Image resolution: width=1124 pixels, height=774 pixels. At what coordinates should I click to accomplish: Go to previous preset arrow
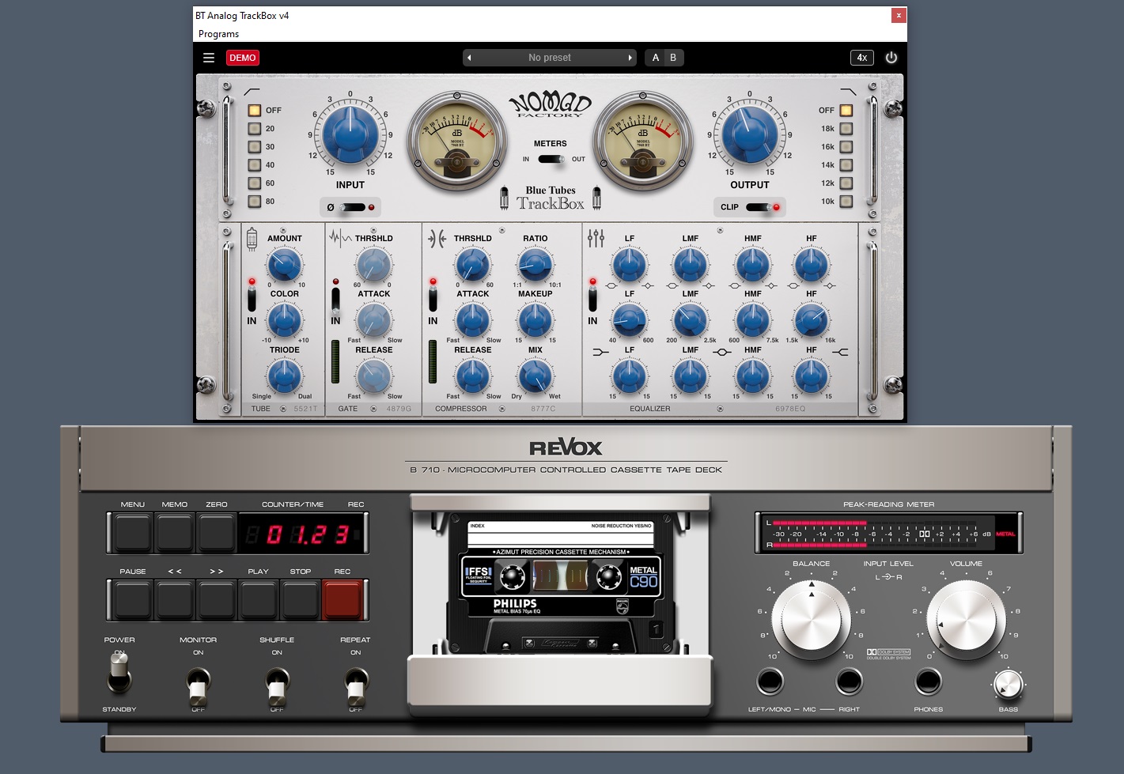pos(469,58)
